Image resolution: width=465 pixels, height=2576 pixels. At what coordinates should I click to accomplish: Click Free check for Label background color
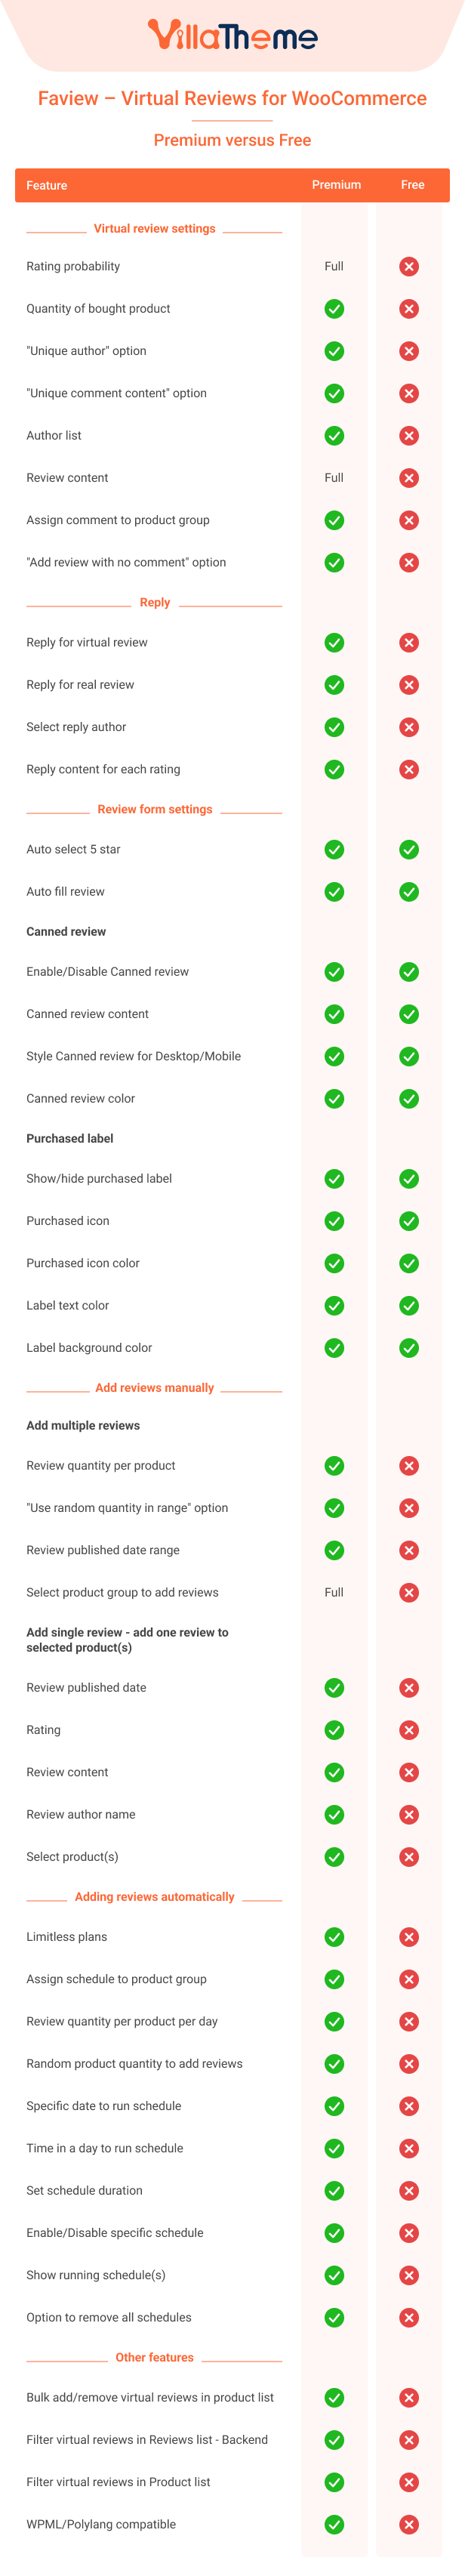409,1348
